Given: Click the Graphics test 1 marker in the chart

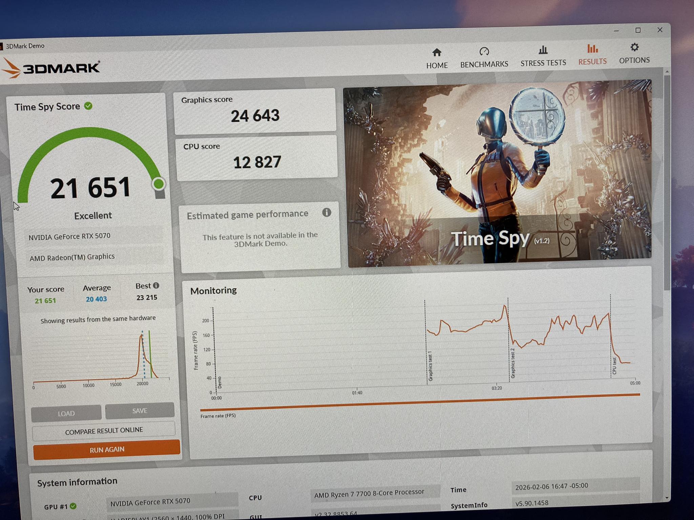Looking at the screenshot, I should click(x=430, y=366).
